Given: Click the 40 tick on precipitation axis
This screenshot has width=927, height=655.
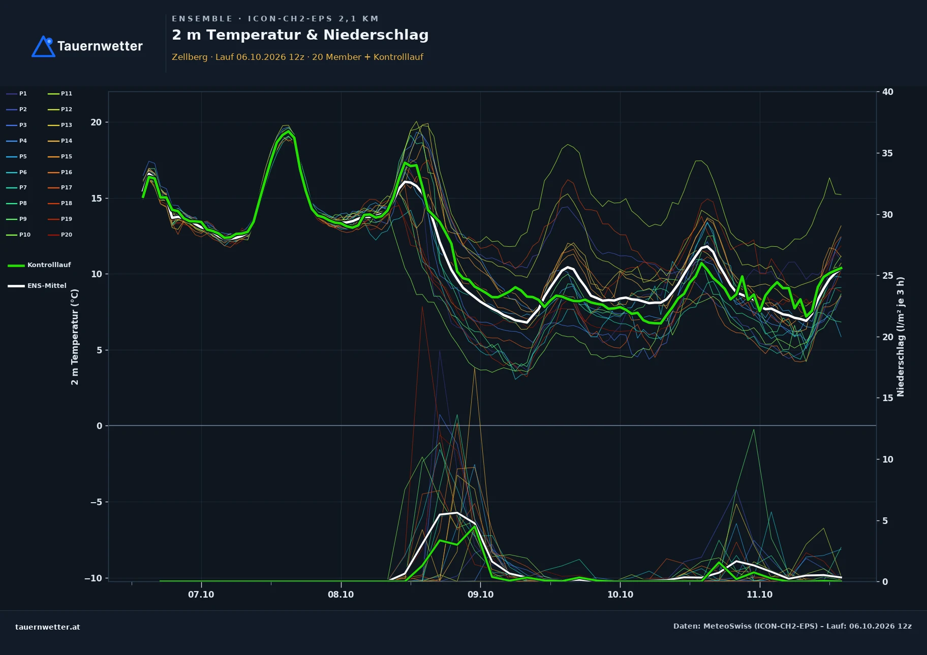Looking at the screenshot, I should pos(887,92).
